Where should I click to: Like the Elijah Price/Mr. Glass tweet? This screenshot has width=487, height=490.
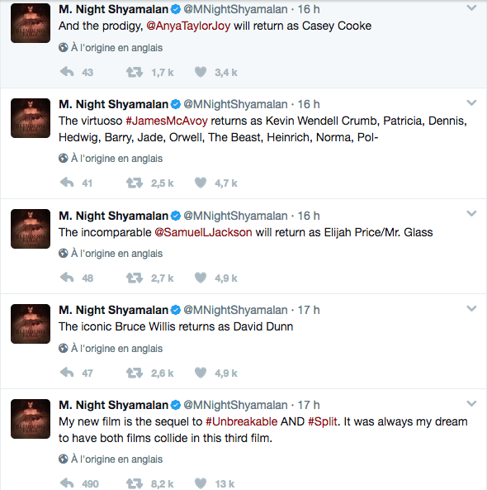201,278
